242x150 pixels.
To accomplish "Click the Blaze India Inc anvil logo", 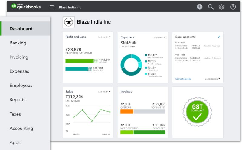I will point(69,22).
